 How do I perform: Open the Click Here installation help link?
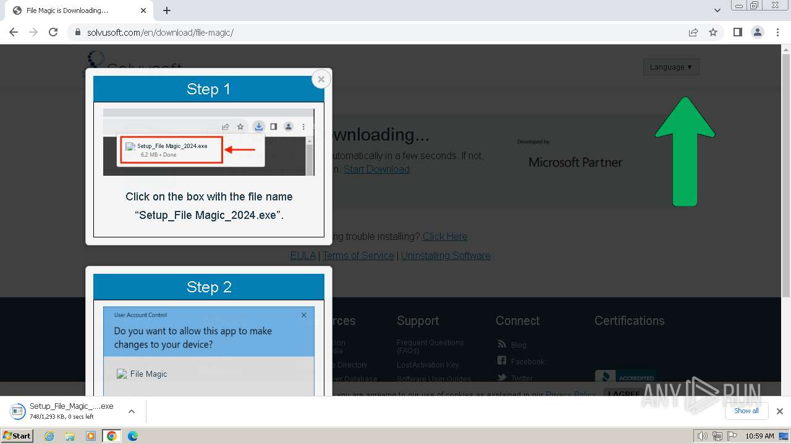pos(445,236)
